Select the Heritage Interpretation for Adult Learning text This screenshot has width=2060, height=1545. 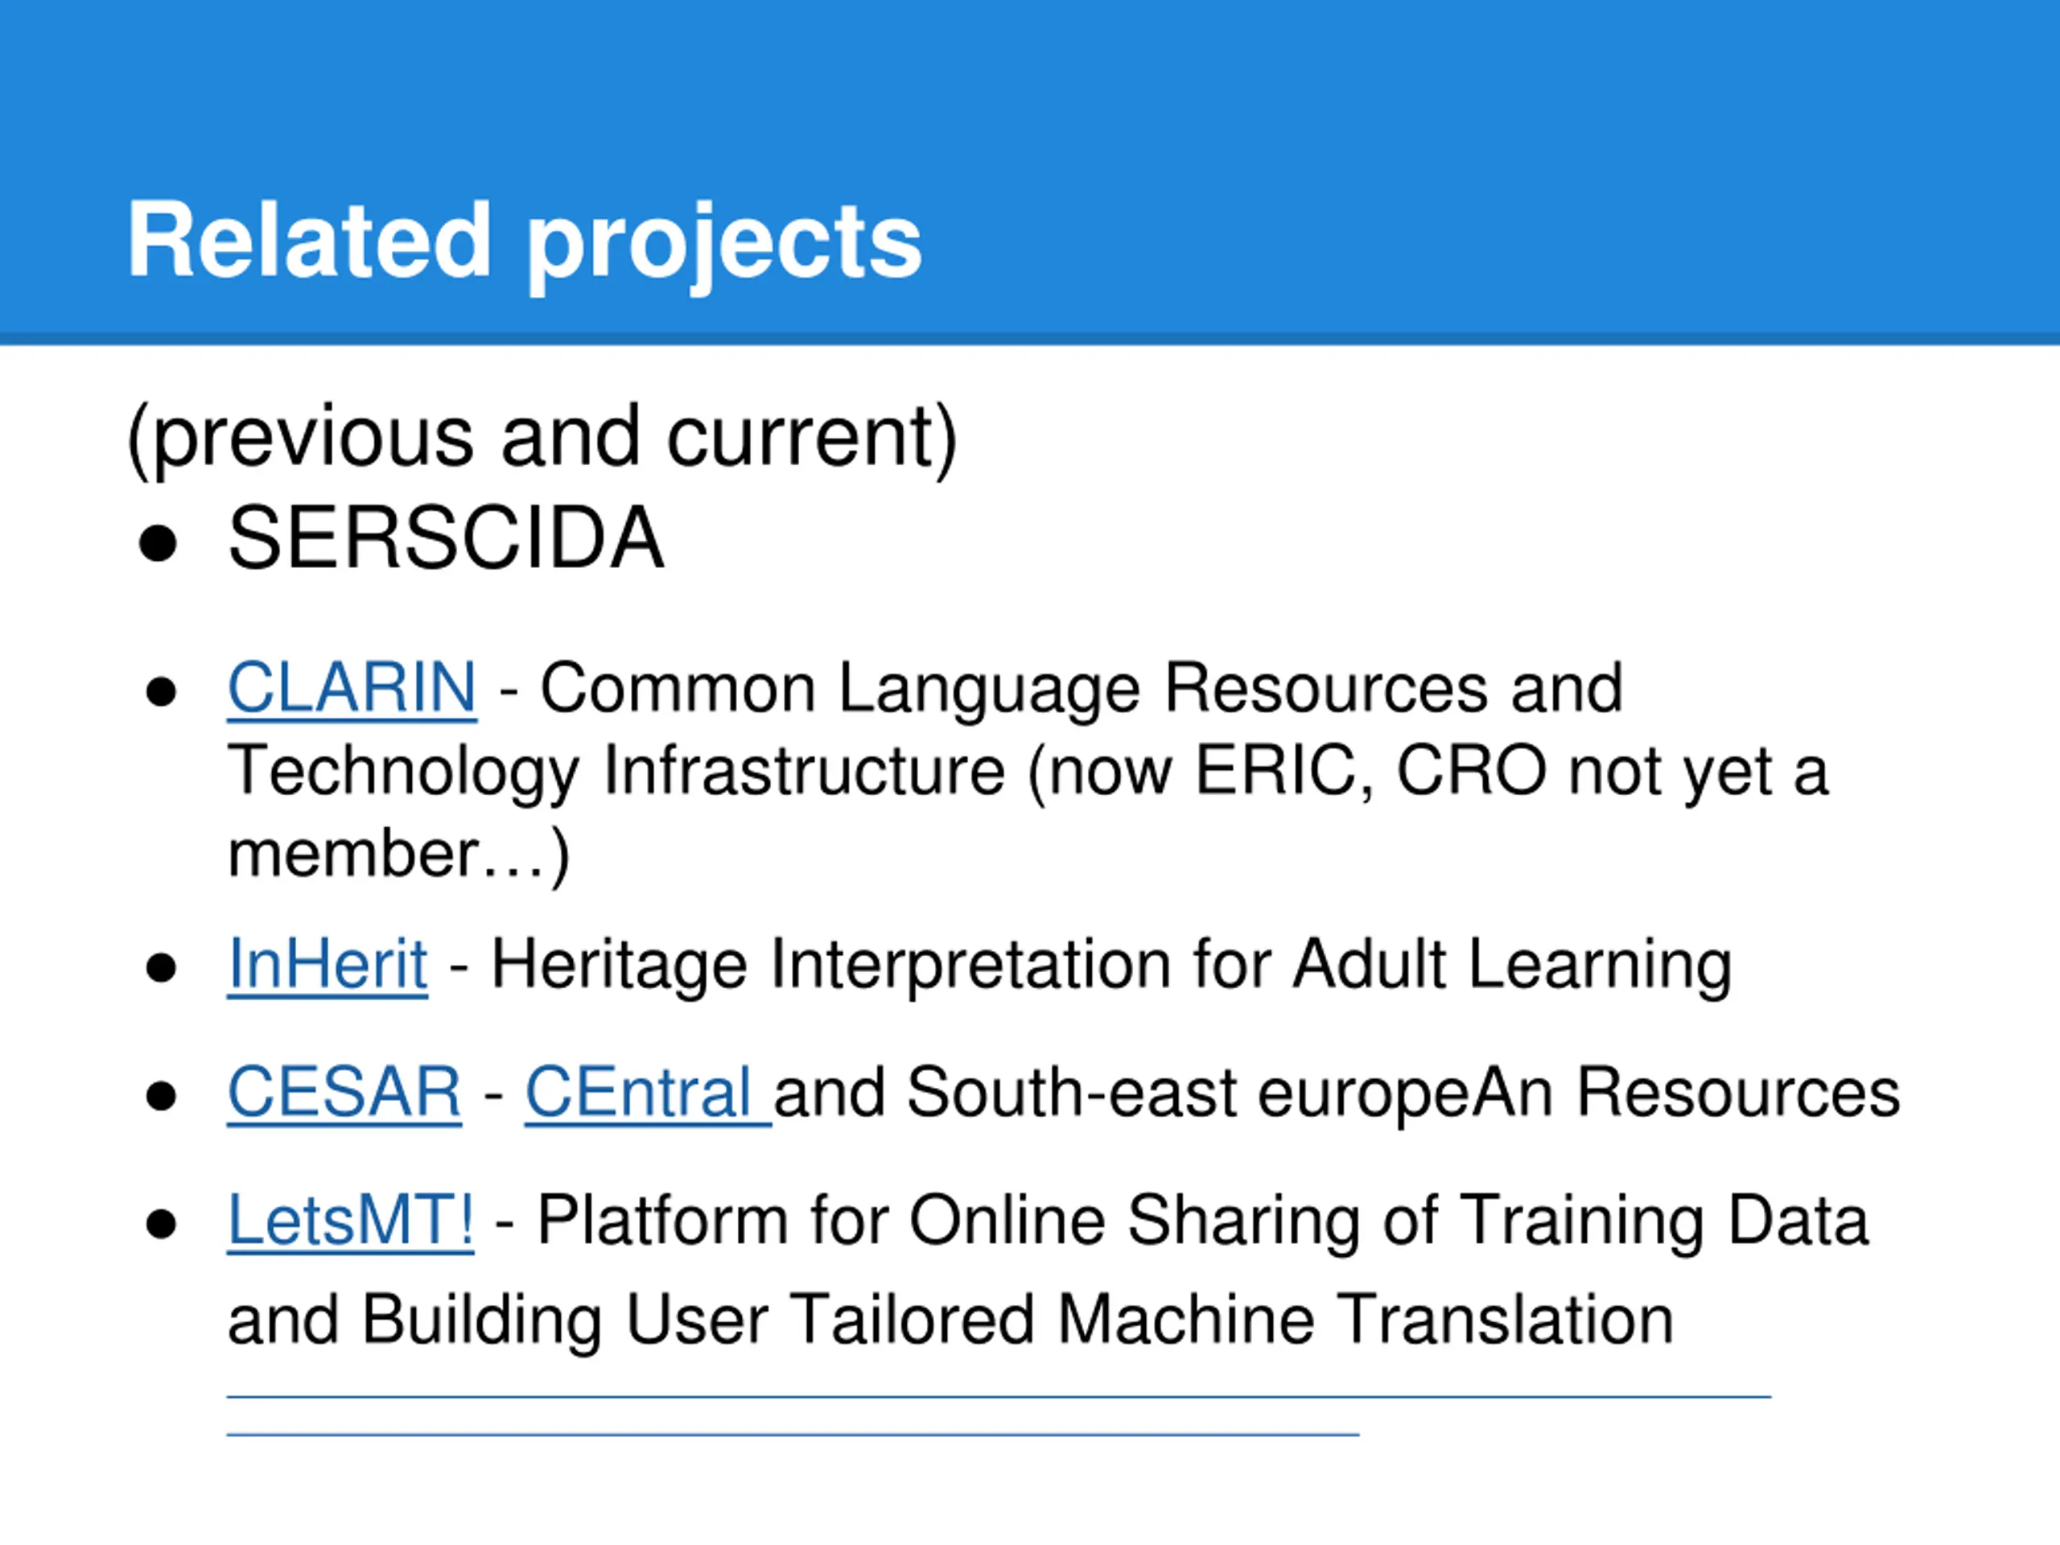tap(1111, 966)
